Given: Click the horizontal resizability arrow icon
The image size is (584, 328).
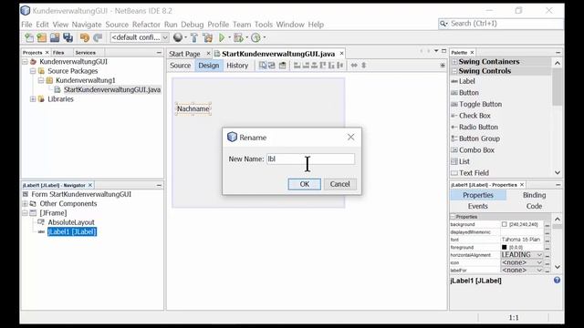Looking at the screenshot, I should pyautogui.click(x=354, y=66).
